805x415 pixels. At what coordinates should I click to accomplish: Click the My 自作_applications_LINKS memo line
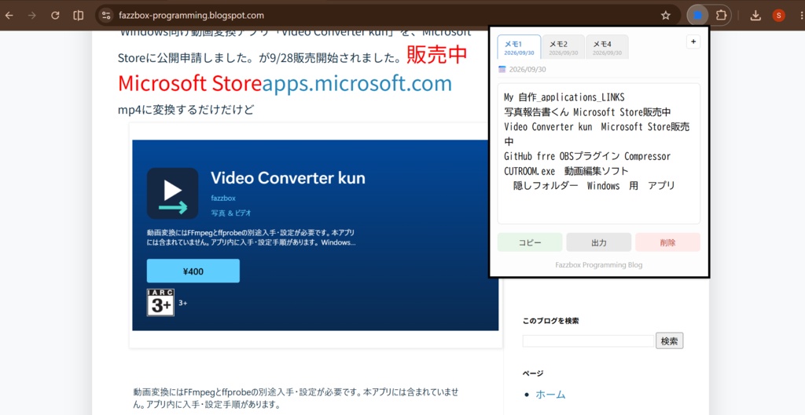pyautogui.click(x=564, y=97)
